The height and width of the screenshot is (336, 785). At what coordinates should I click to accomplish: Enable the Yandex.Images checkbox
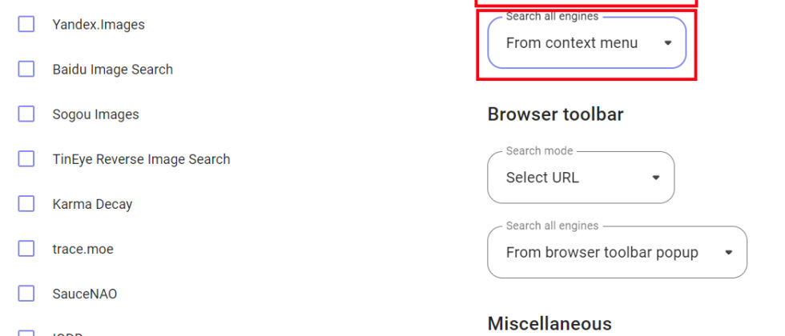coord(26,25)
